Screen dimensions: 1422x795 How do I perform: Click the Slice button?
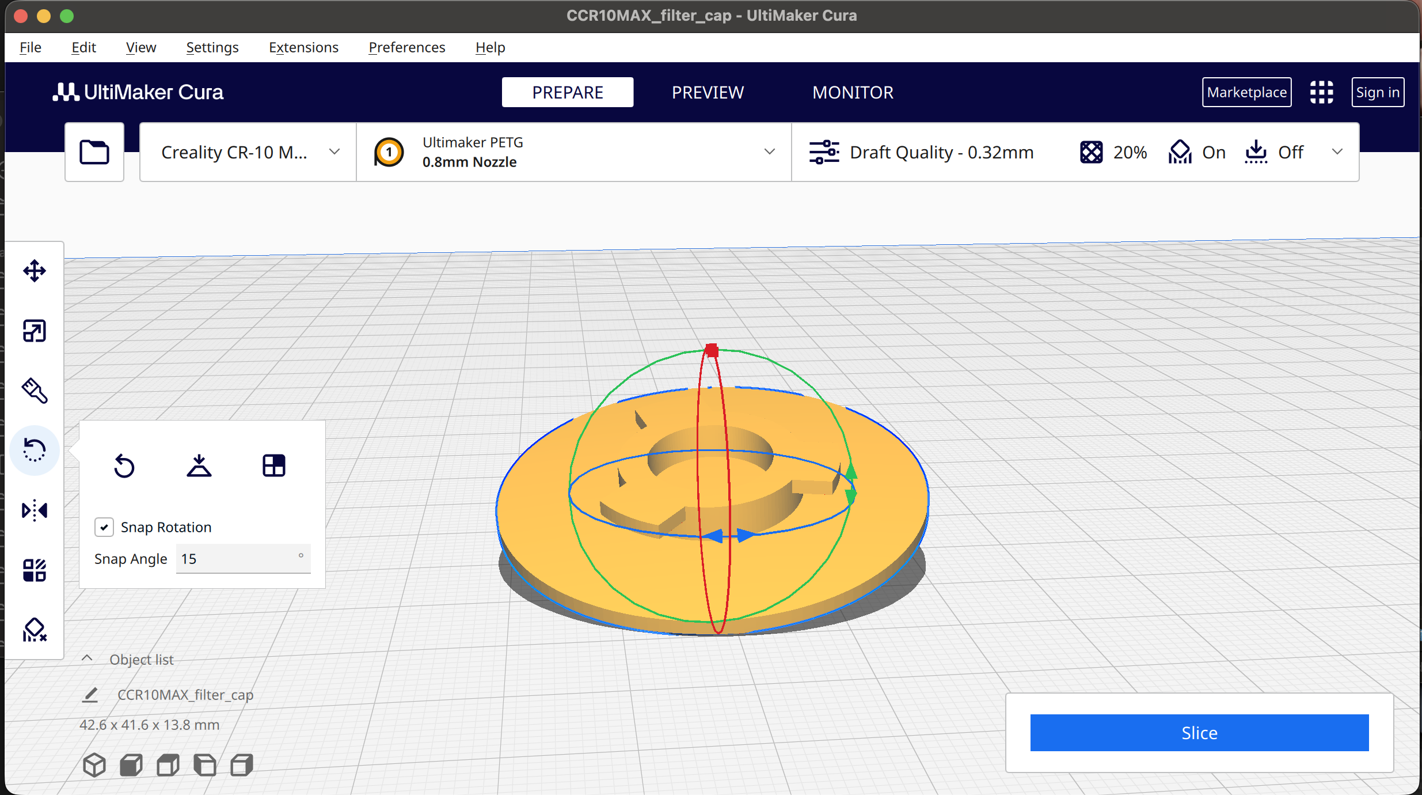[x=1199, y=733]
